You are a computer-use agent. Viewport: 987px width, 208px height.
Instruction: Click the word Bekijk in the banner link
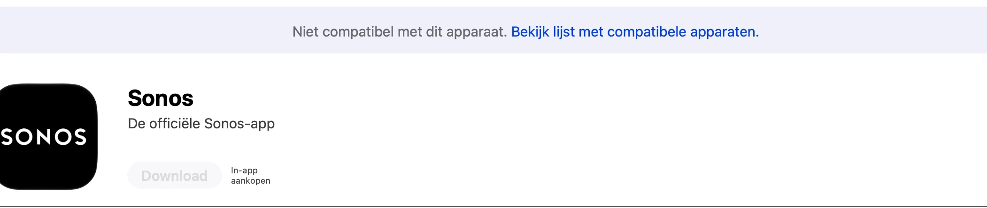coord(530,31)
